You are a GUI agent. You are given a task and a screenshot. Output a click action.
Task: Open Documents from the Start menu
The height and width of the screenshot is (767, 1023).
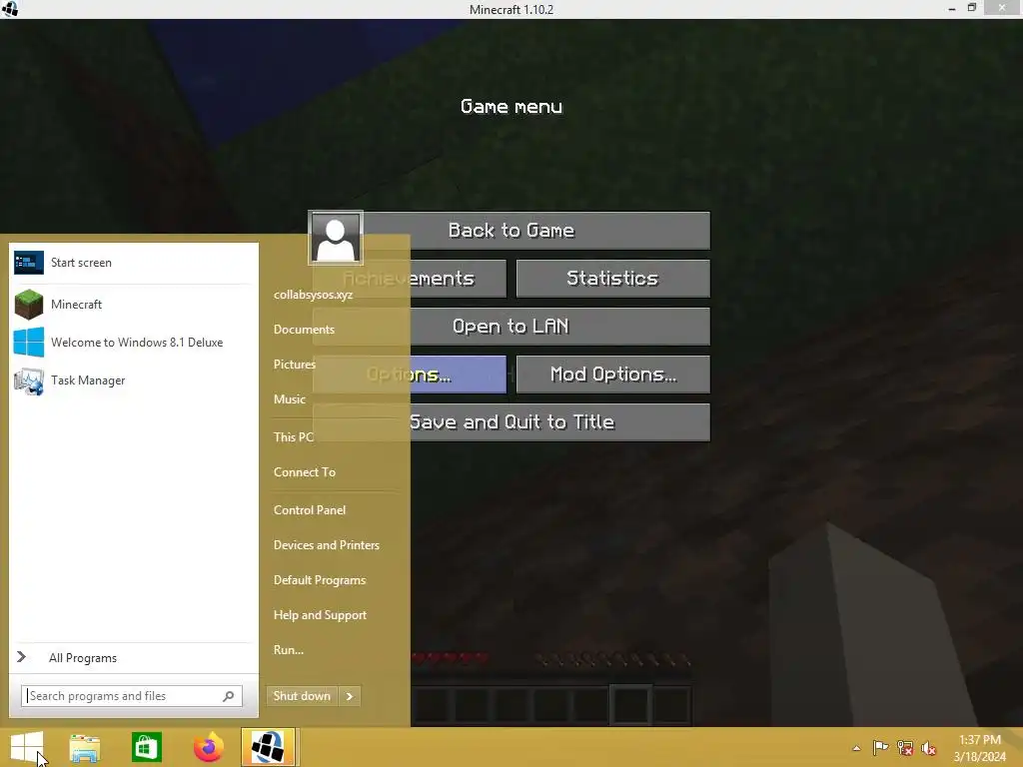pyautogui.click(x=304, y=330)
